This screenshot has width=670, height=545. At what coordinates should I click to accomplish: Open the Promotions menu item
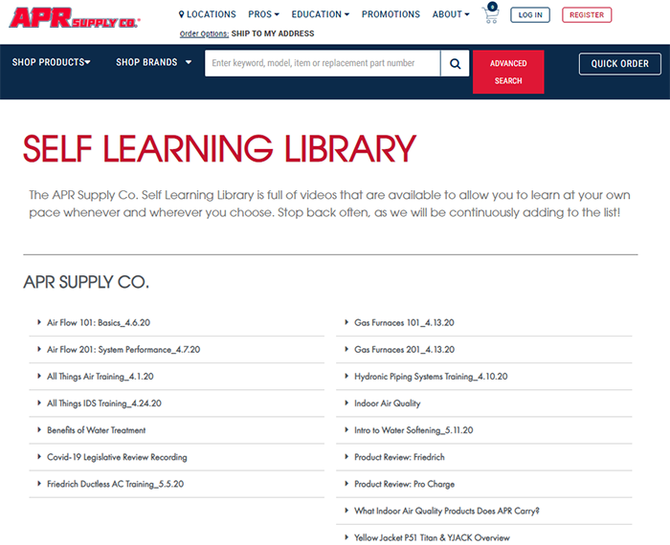click(x=391, y=14)
